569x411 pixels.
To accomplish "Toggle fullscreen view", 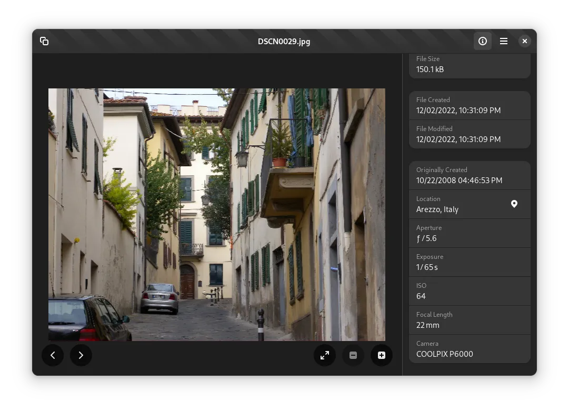I will [x=325, y=355].
